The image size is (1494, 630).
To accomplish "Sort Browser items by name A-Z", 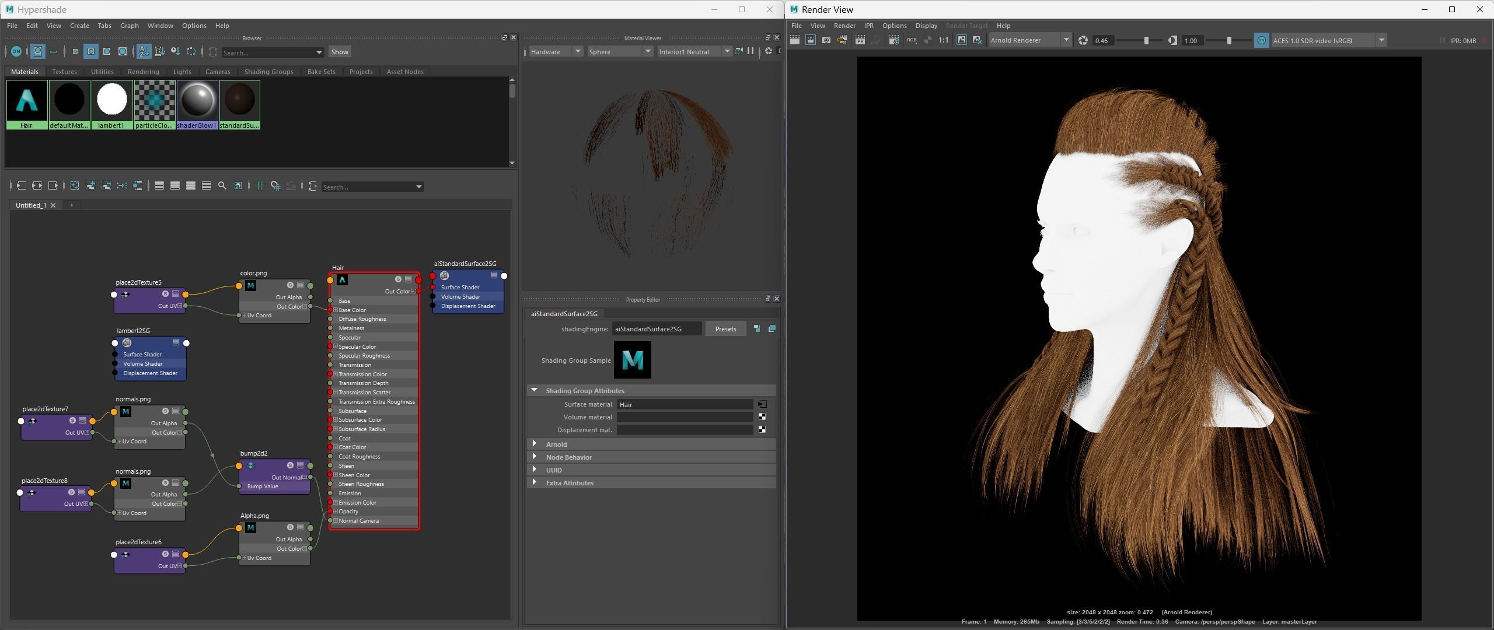I will click(x=144, y=51).
